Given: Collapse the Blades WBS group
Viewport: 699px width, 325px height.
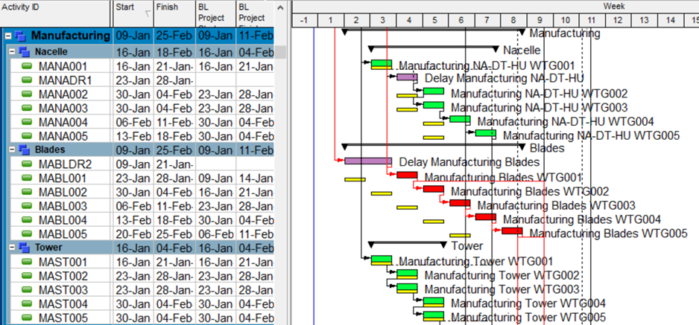Looking at the screenshot, I should point(13,149).
